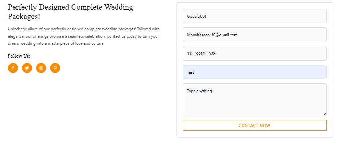Click the Twitter bird icon
339x145 pixels.
click(27, 68)
